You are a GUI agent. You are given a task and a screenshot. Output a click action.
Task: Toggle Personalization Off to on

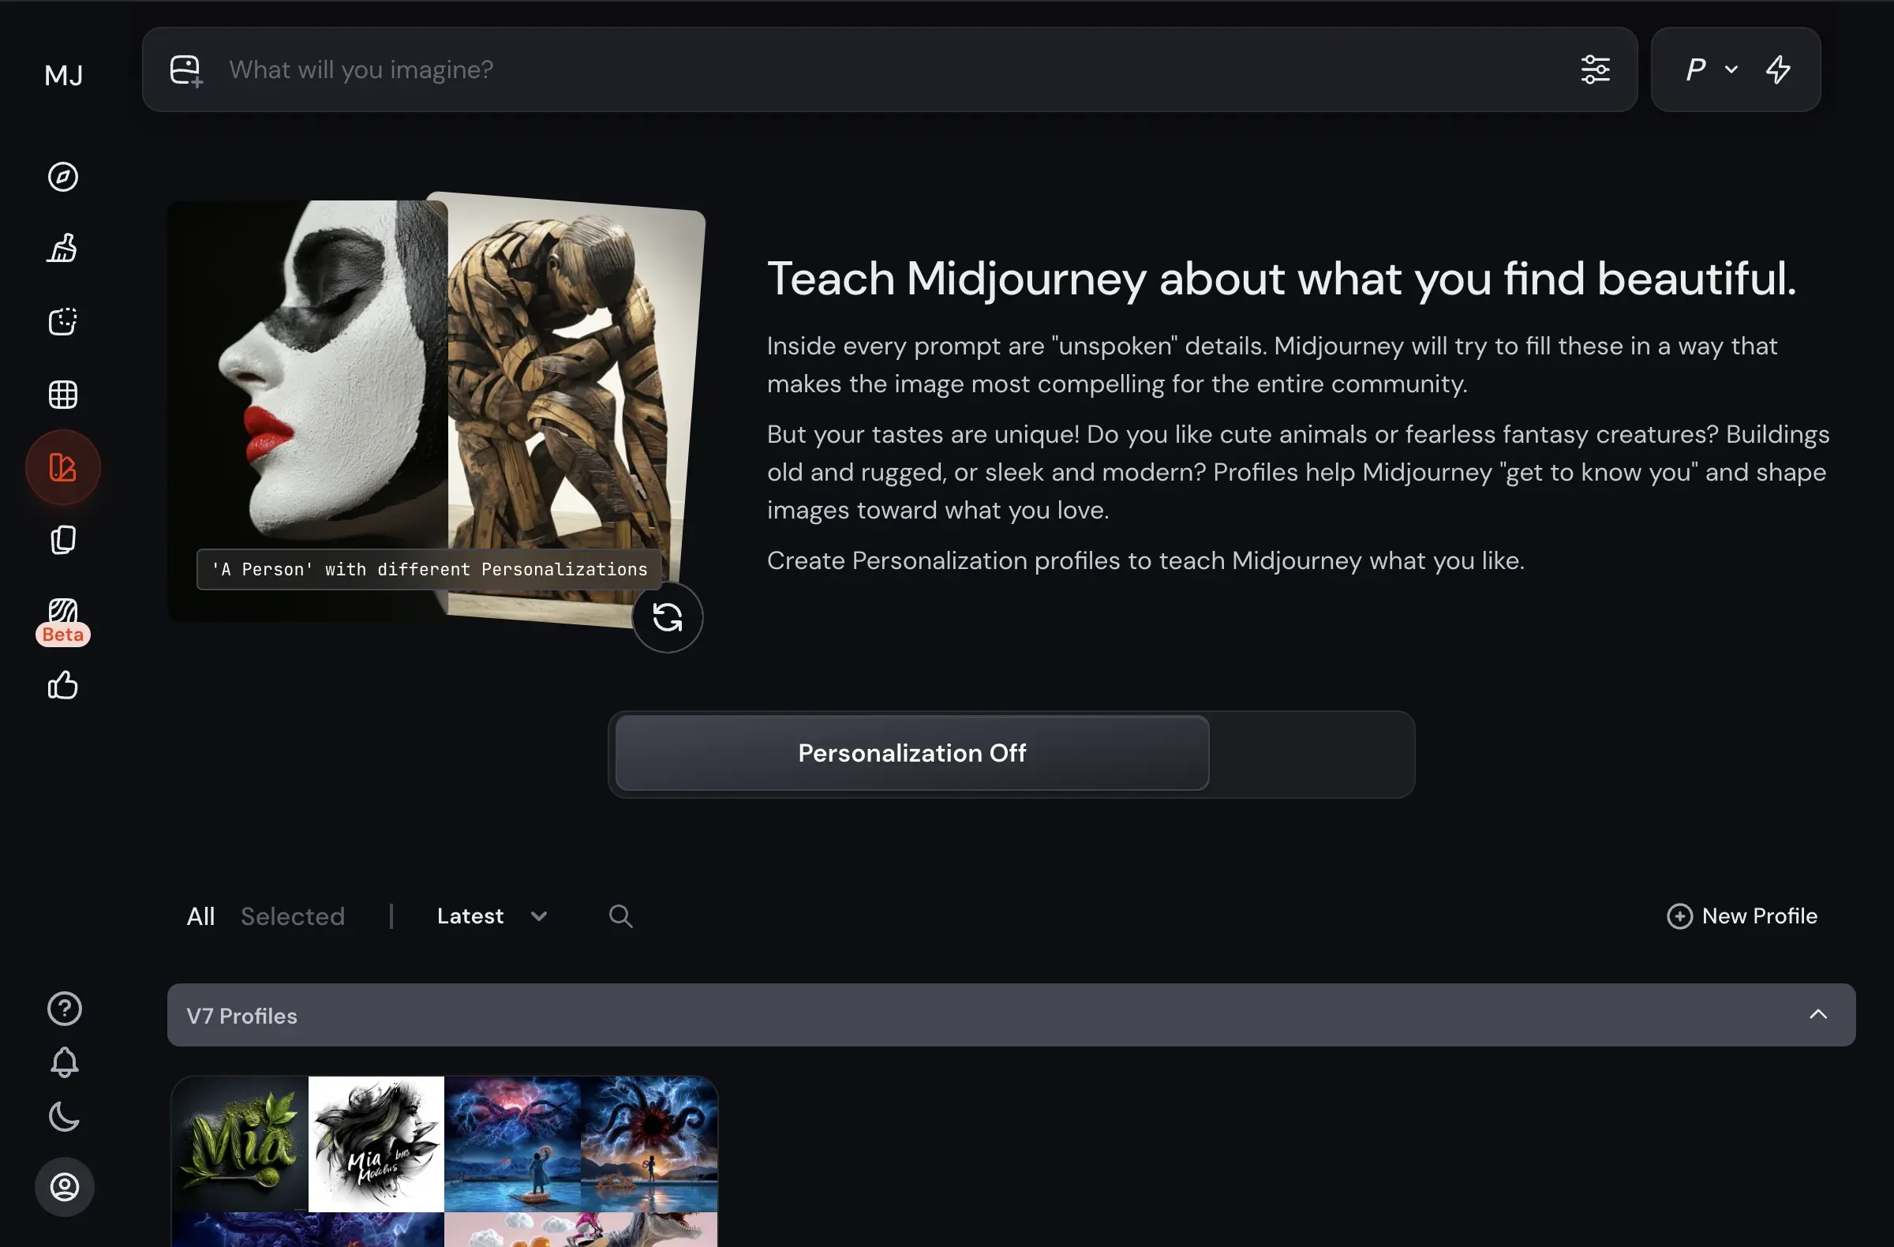coord(911,754)
